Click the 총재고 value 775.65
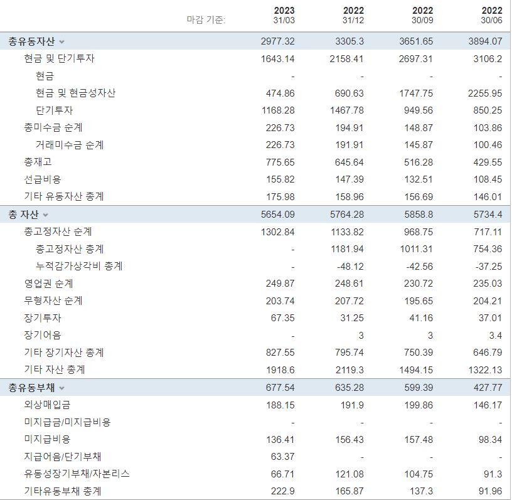Screen dimensions: 512x500 coord(280,162)
